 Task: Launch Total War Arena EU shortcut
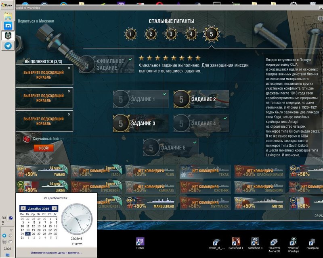274,245
